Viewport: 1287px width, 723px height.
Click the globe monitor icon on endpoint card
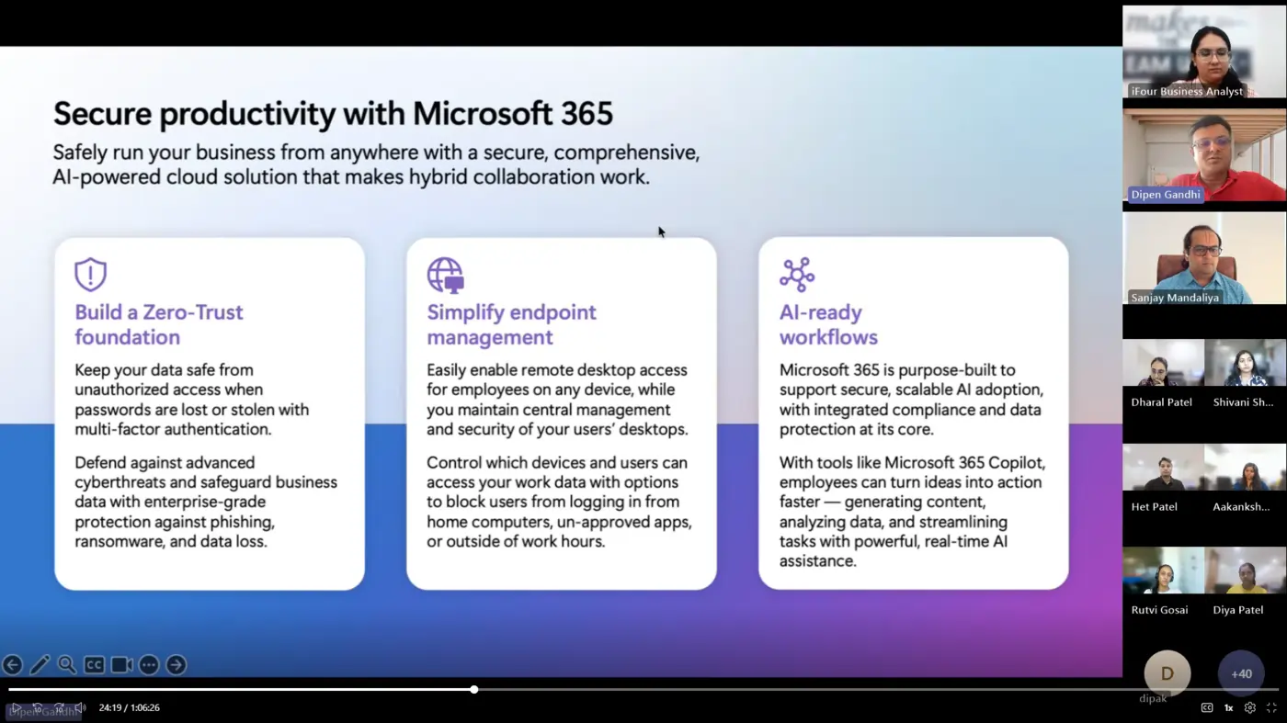coord(445,275)
